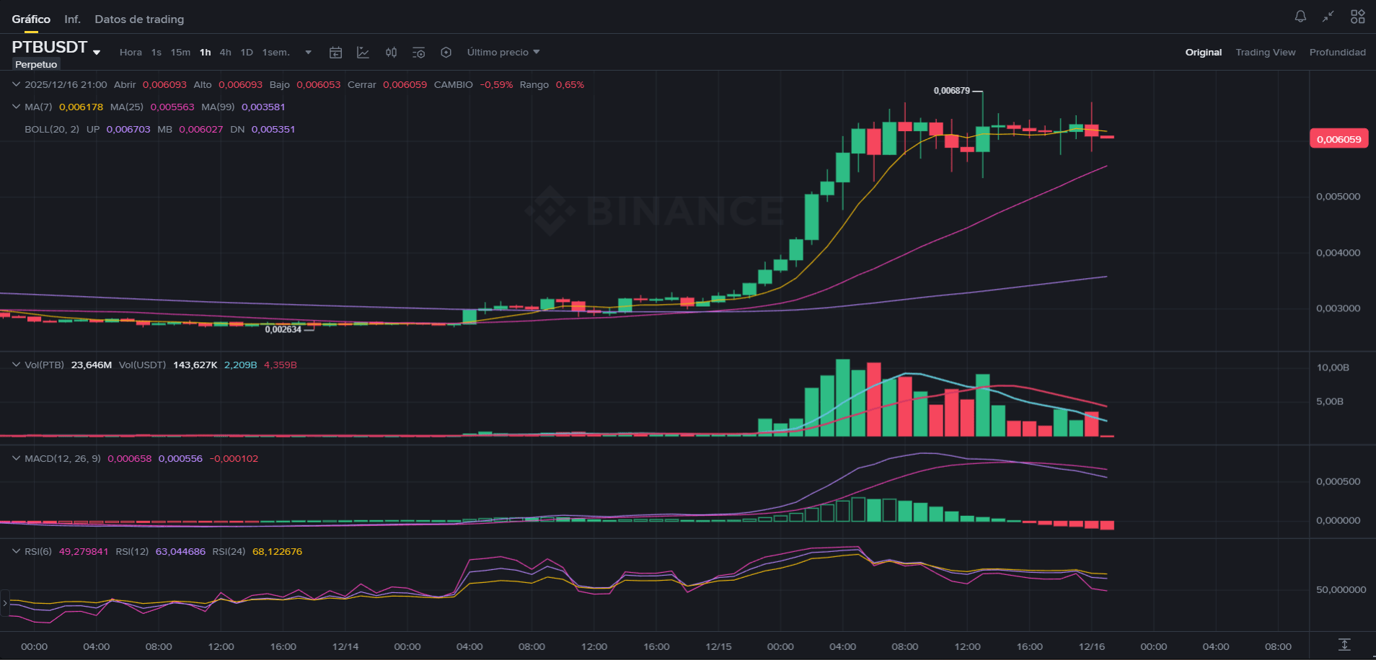1376x660 pixels.
Task: Open the Último precio dropdown
Action: point(503,53)
